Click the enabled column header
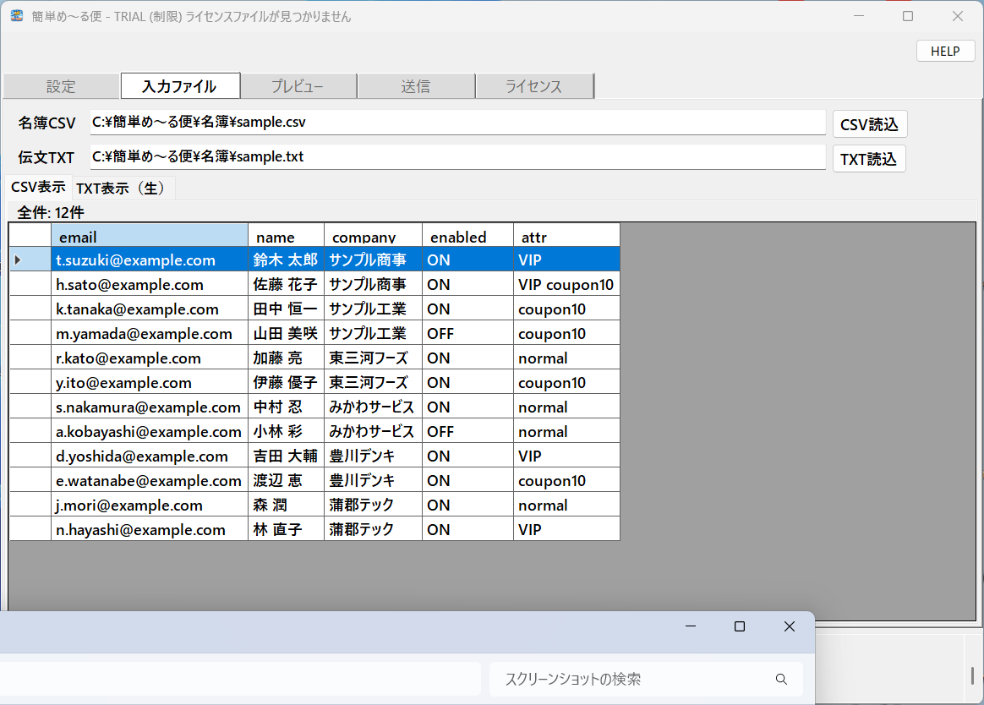 click(467, 237)
